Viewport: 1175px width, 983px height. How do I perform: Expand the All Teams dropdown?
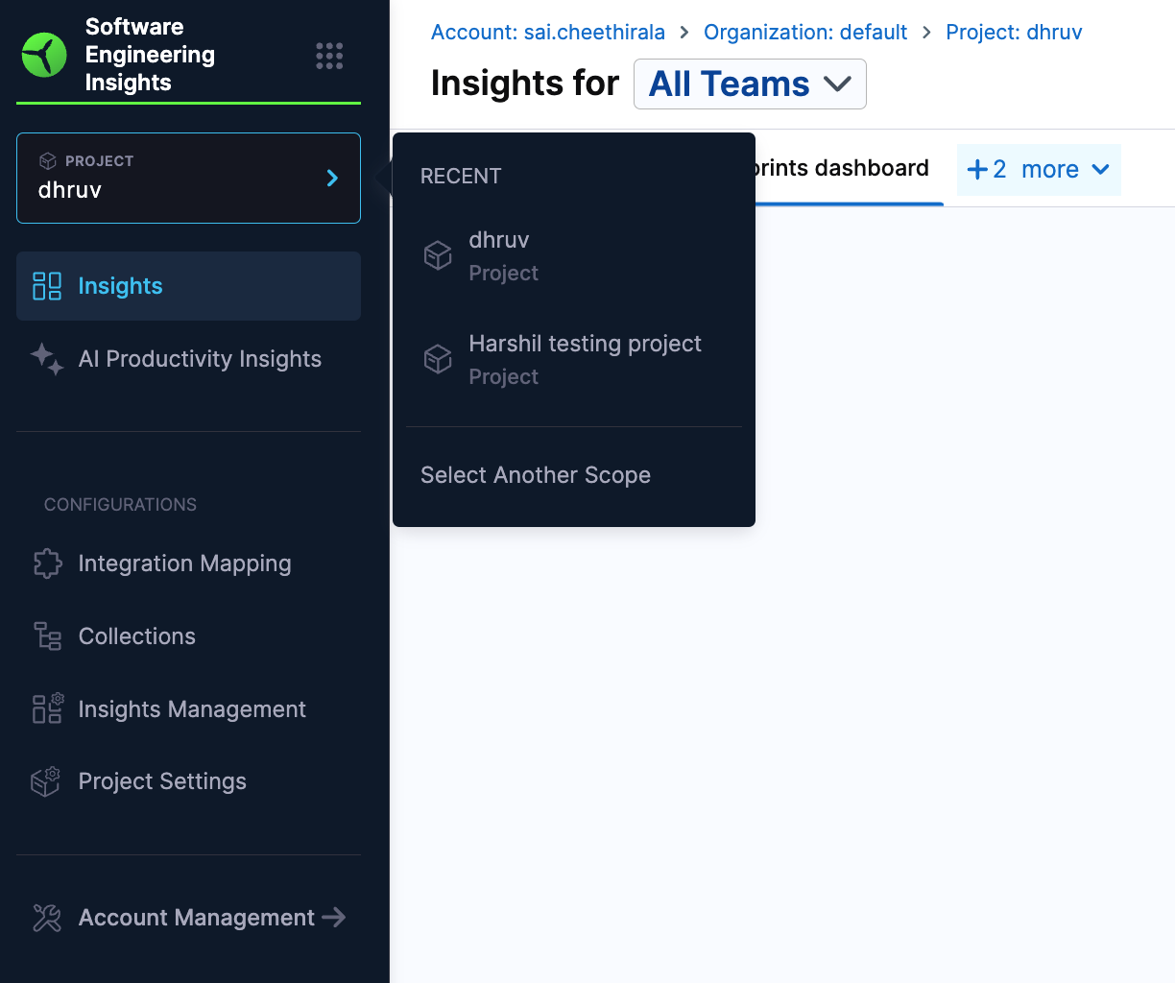(750, 84)
